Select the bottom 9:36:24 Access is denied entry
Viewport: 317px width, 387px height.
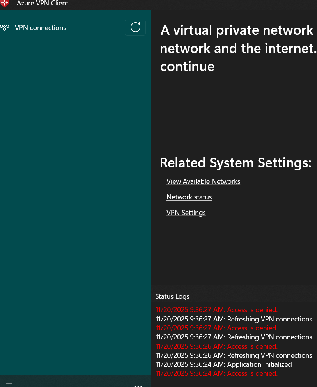tap(216, 373)
